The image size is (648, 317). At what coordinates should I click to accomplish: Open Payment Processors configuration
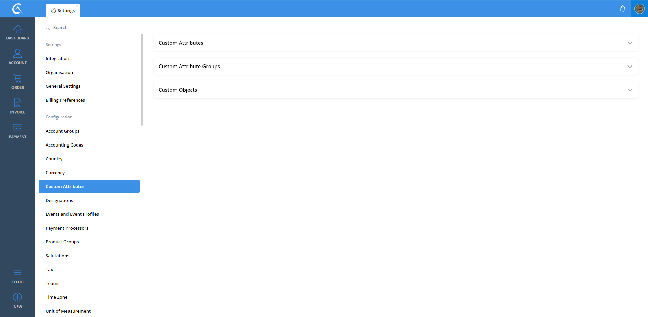(x=67, y=228)
